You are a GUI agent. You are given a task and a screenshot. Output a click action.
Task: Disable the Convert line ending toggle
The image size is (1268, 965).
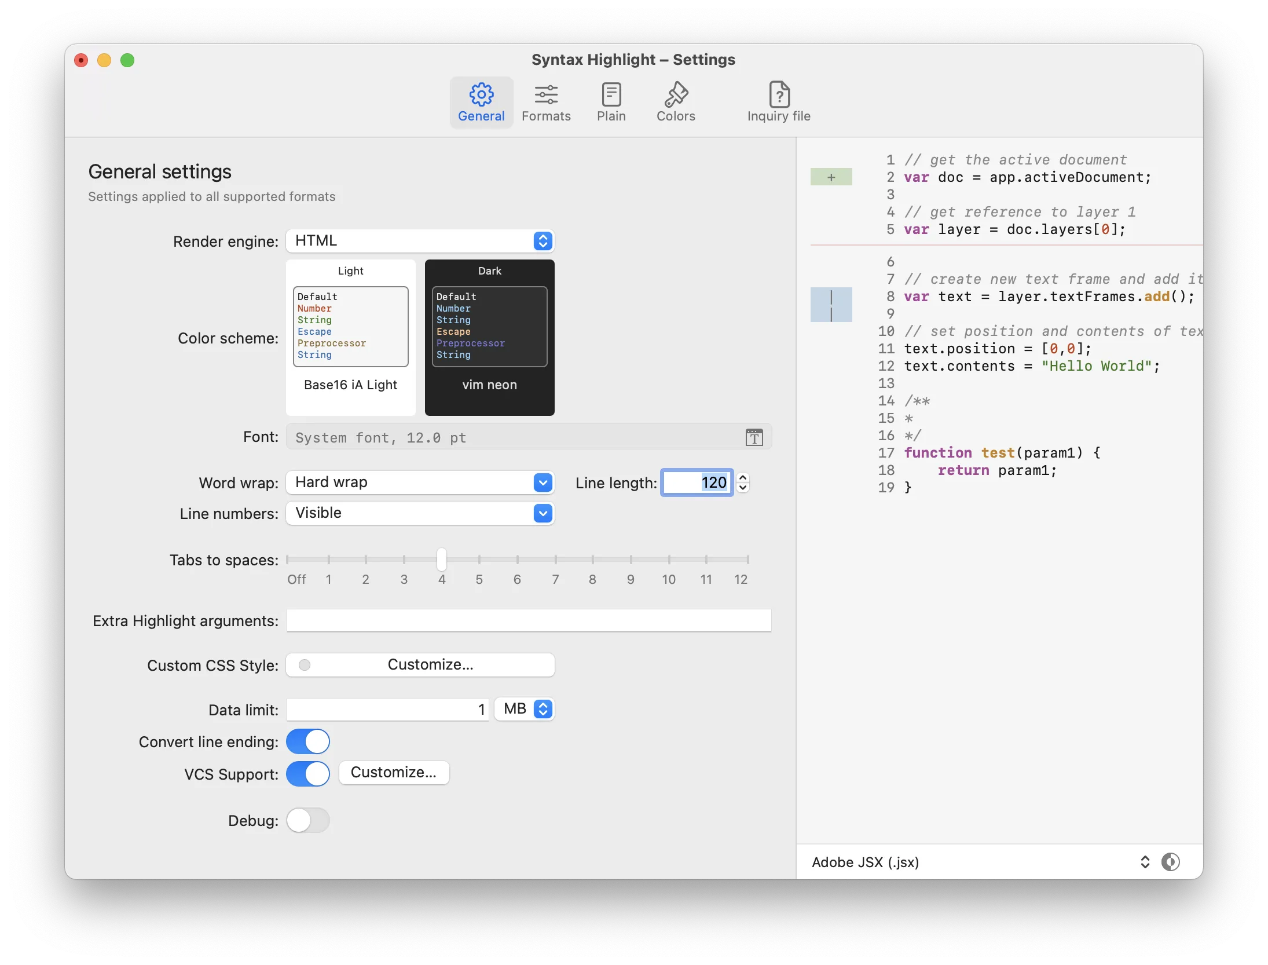tap(308, 741)
